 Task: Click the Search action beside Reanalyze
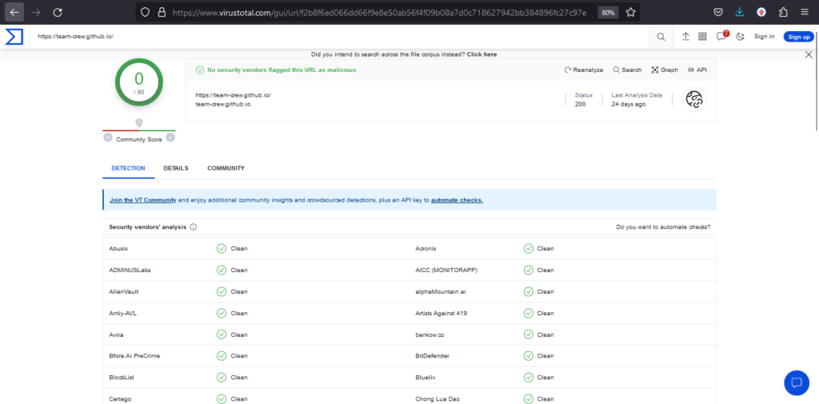(x=627, y=70)
